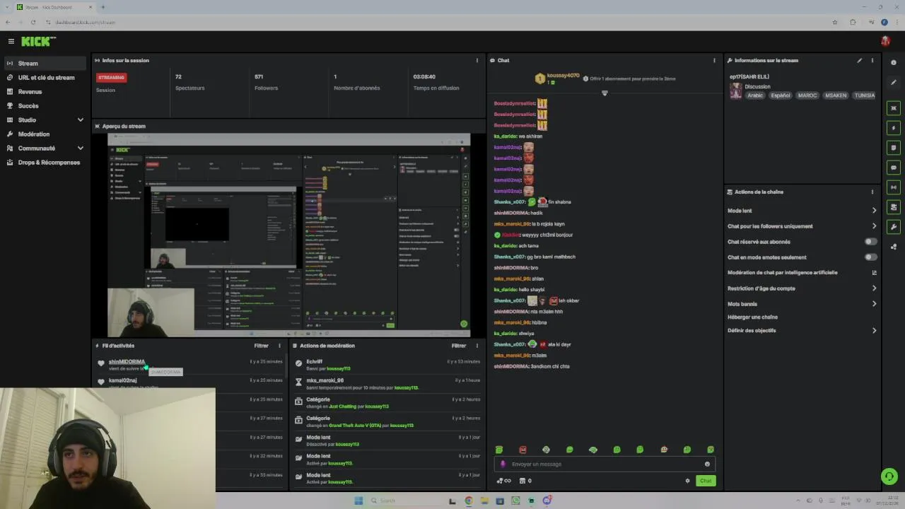Screen dimensions: 905x509
Task: Collapse chat gift banner with down arrow
Action: [605, 93]
